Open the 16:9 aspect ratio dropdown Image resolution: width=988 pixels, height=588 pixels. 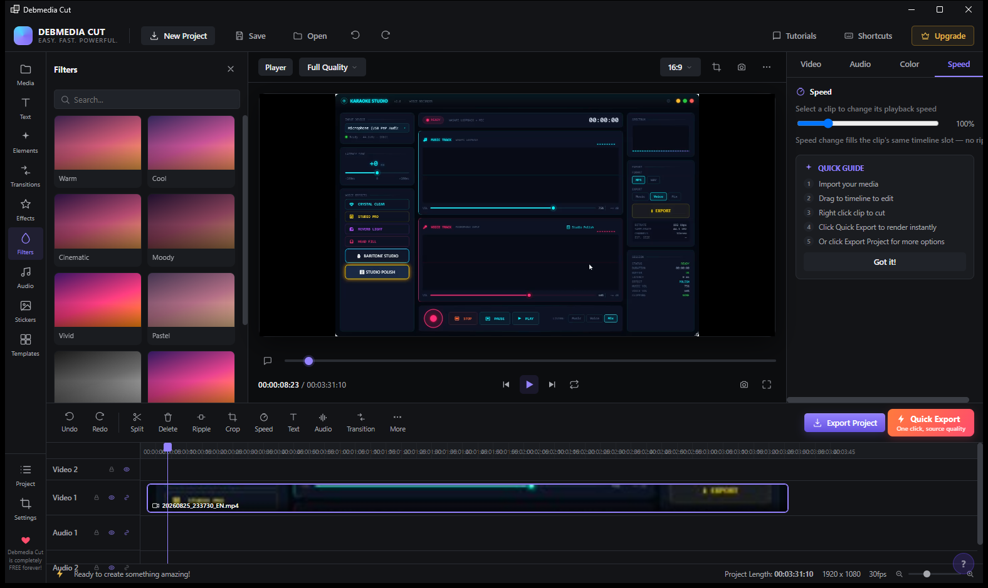pyautogui.click(x=680, y=67)
